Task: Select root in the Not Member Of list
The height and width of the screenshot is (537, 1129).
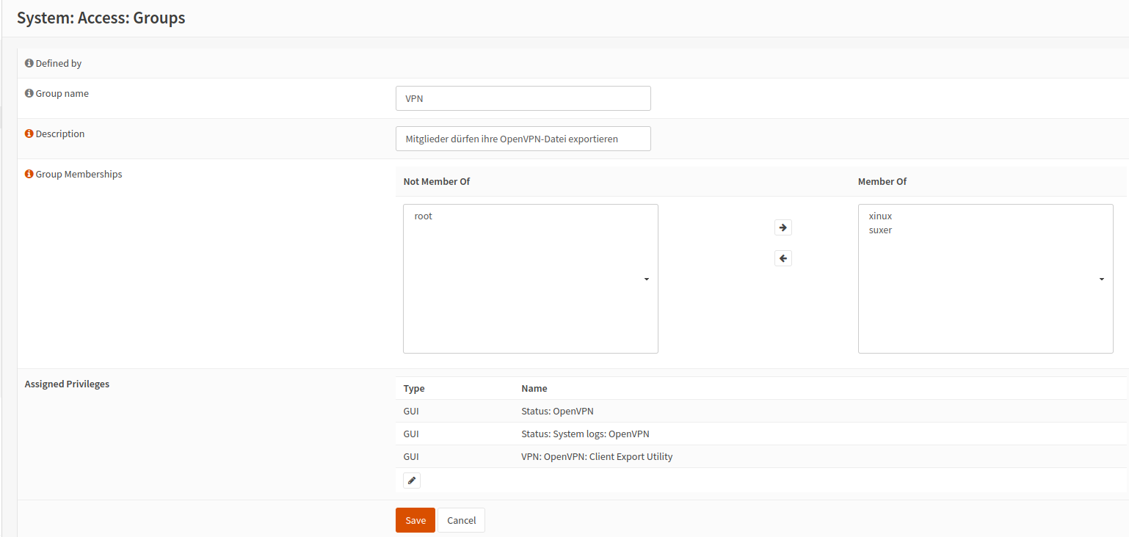Action: (x=424, y=216)
